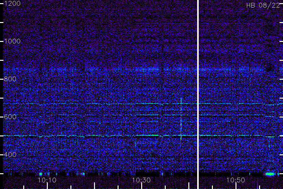Click the green vertical spike near 10:38
Image resolution: width=283 pixels, height=189 pixels.
click(x=181, y=119)
